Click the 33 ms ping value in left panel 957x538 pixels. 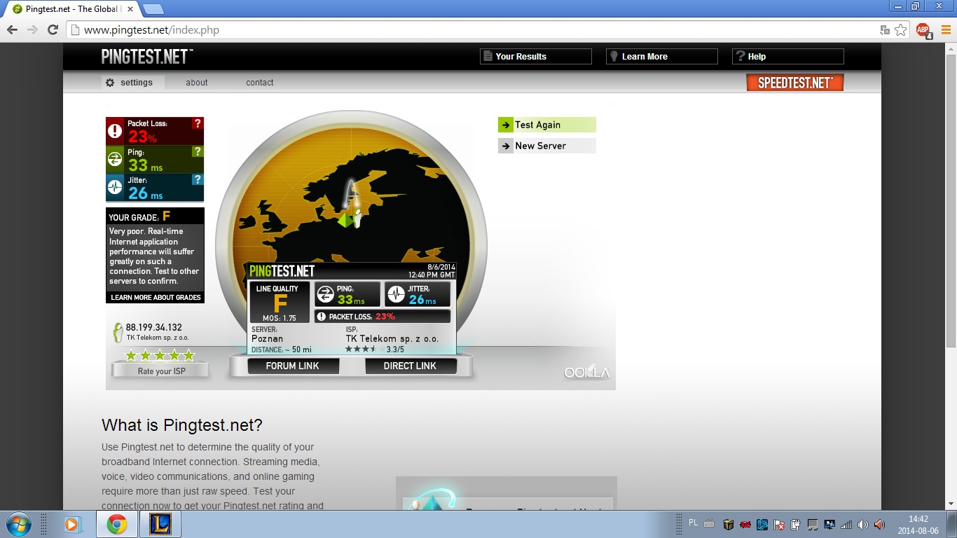(146, 165)
